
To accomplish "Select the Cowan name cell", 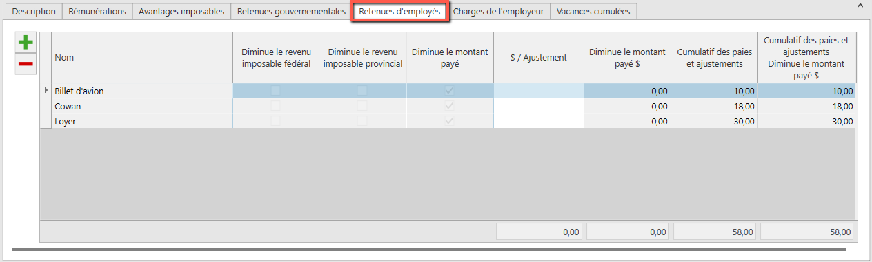I will point(142,106).
